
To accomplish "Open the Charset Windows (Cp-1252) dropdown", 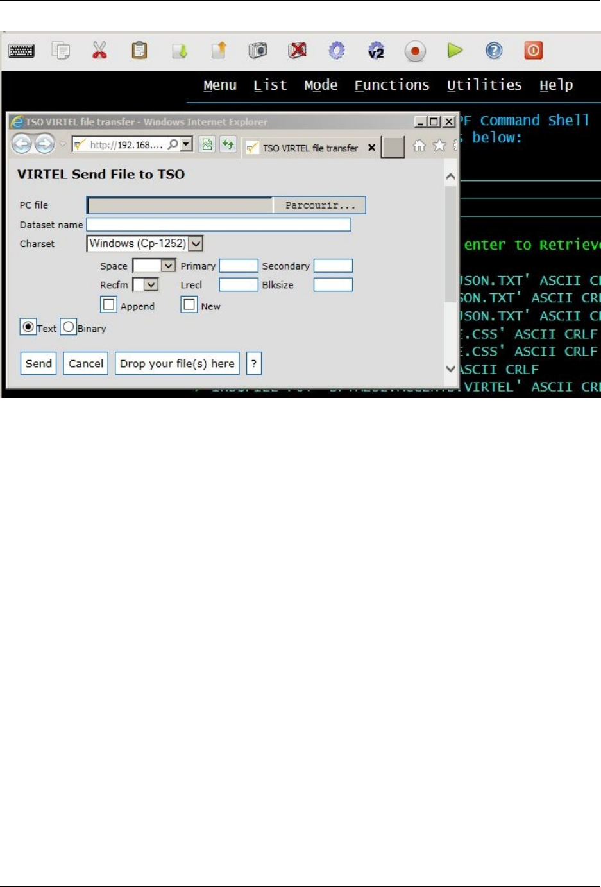I will pyautogui.click(x=145, y=244).
